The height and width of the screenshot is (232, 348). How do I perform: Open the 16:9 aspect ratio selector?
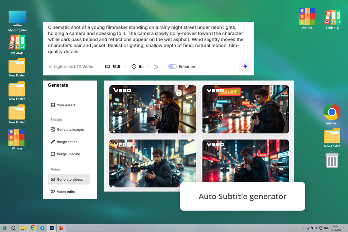(x=113, y=67)
